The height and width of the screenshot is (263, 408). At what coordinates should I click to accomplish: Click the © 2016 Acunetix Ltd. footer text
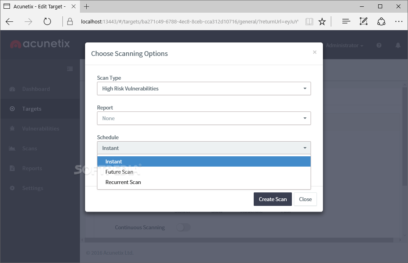[x=109, y=253]
